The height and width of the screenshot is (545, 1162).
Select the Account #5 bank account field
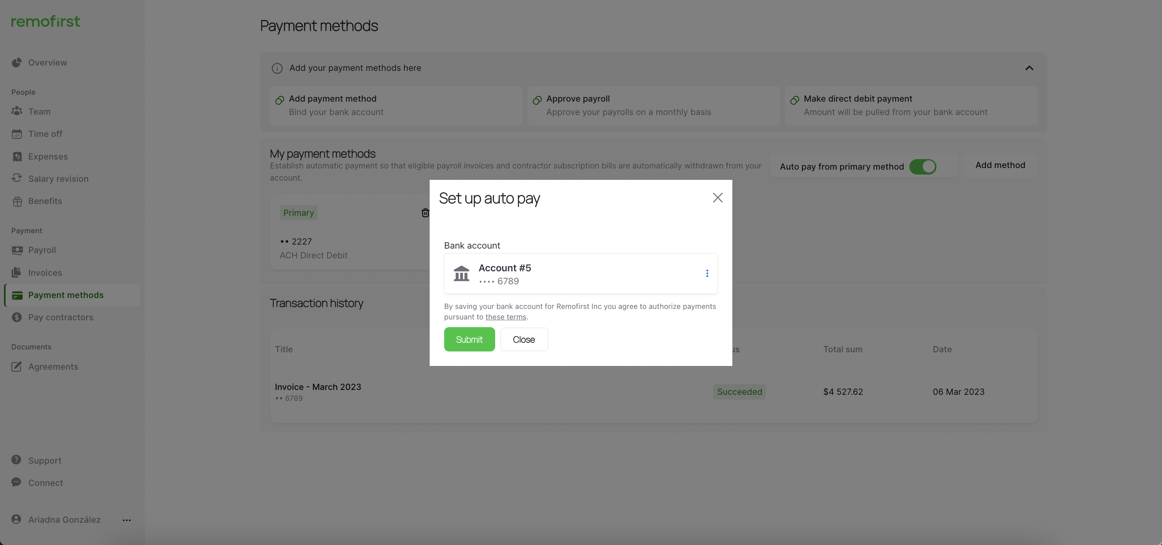coord(580,273)
